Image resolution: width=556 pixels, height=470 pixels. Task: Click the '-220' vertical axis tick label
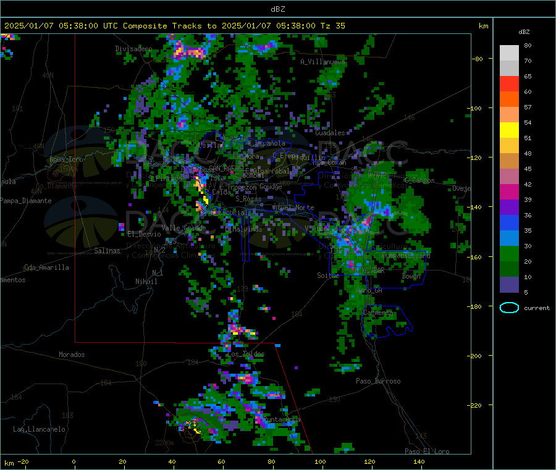point(474,406)
